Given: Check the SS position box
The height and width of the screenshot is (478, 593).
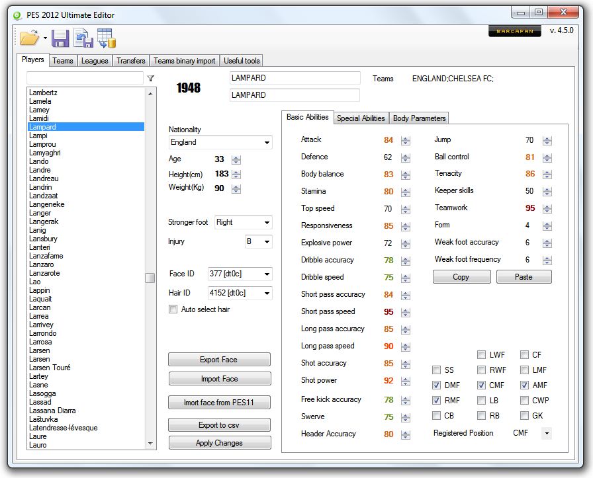Looking at the screenshot, I should pyautogui.click(x=436, y=370).
